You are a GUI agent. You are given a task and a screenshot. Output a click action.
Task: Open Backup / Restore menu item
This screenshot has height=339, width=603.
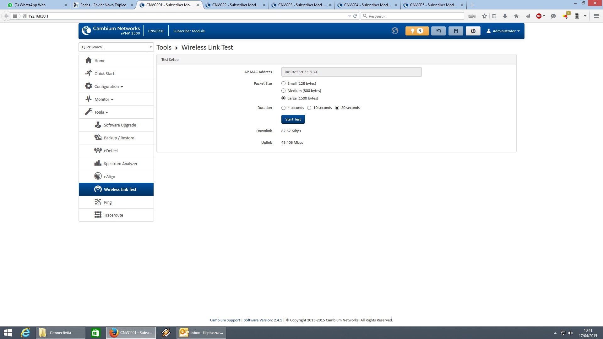tap(119, 138)
